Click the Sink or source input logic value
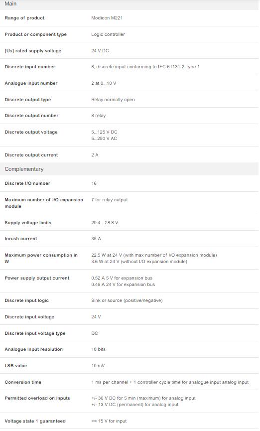The image size is (260, 431). 127,300
